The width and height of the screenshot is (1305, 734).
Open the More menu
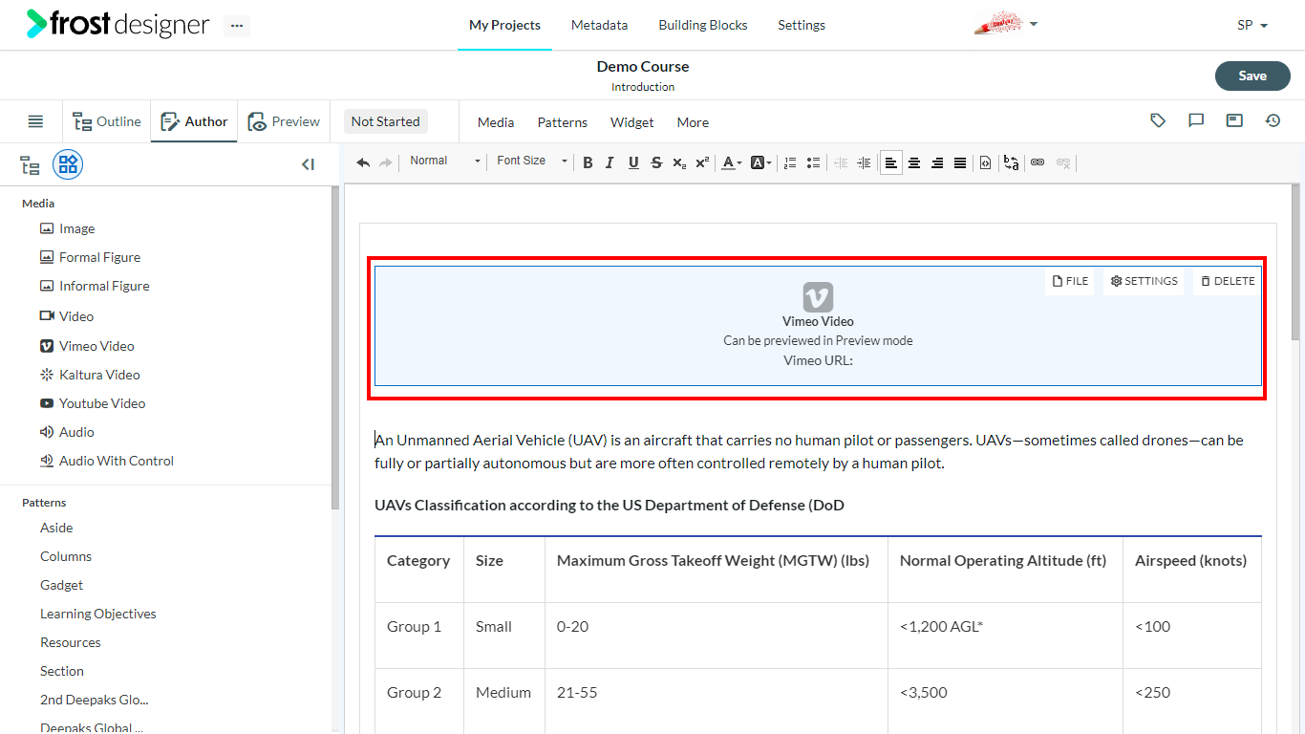693,122
